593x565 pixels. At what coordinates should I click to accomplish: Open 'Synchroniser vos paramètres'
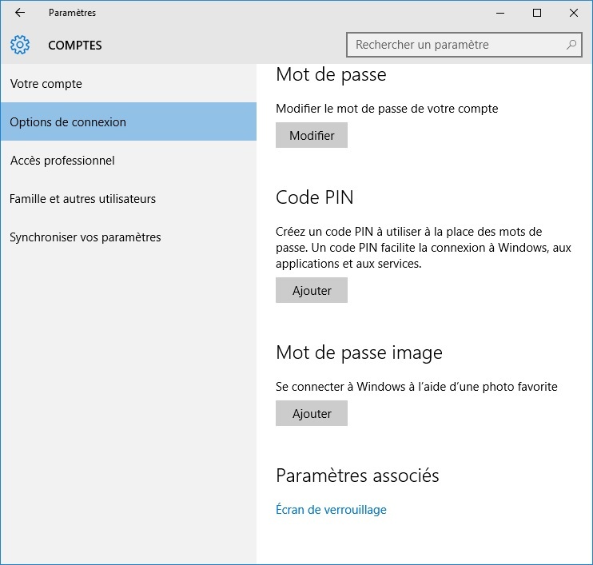click(129, 237)
